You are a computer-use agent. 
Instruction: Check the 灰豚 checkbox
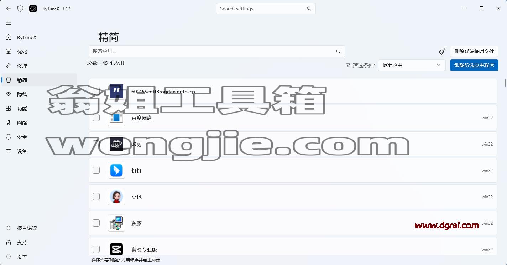[x=96, y=223]
